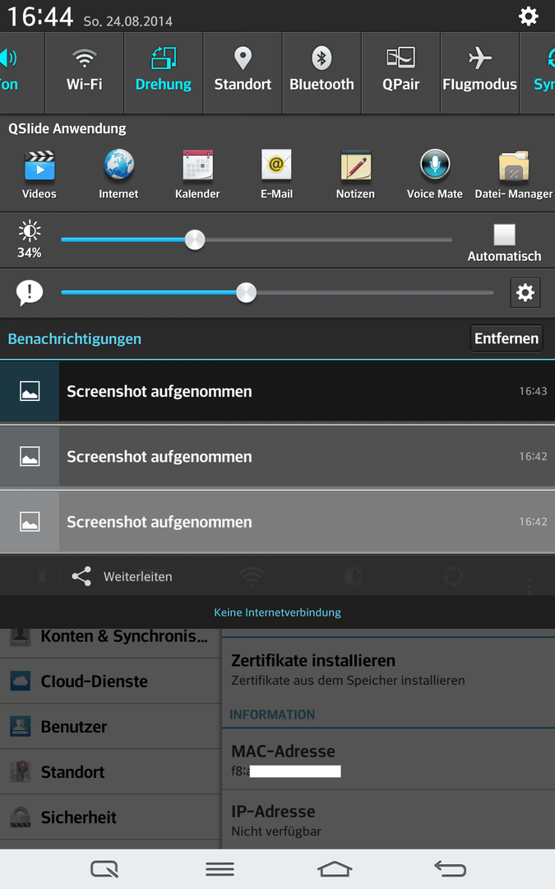Open Konten & Synchronisation settings

(110, 643)
